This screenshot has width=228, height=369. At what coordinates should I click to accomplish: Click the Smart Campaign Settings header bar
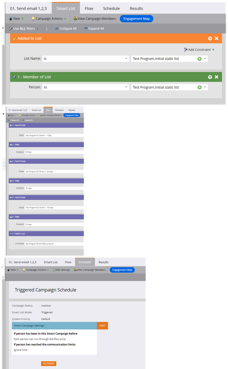coord(54,326)
